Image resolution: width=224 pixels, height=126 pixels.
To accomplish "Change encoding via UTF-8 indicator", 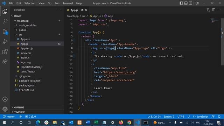I will 181,117.
